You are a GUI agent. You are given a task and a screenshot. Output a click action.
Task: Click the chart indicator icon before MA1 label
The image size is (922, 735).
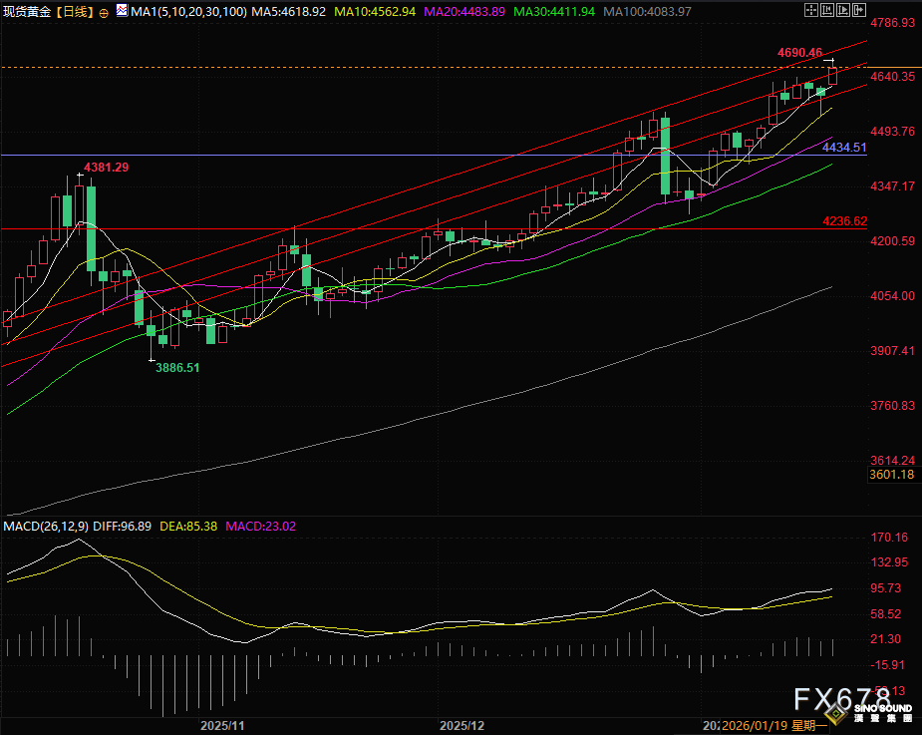122,11
